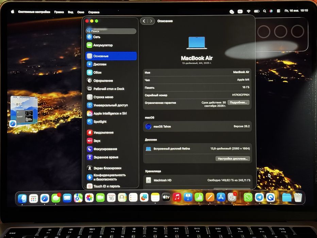Open Numbers from the Dock

pos(199,197)
